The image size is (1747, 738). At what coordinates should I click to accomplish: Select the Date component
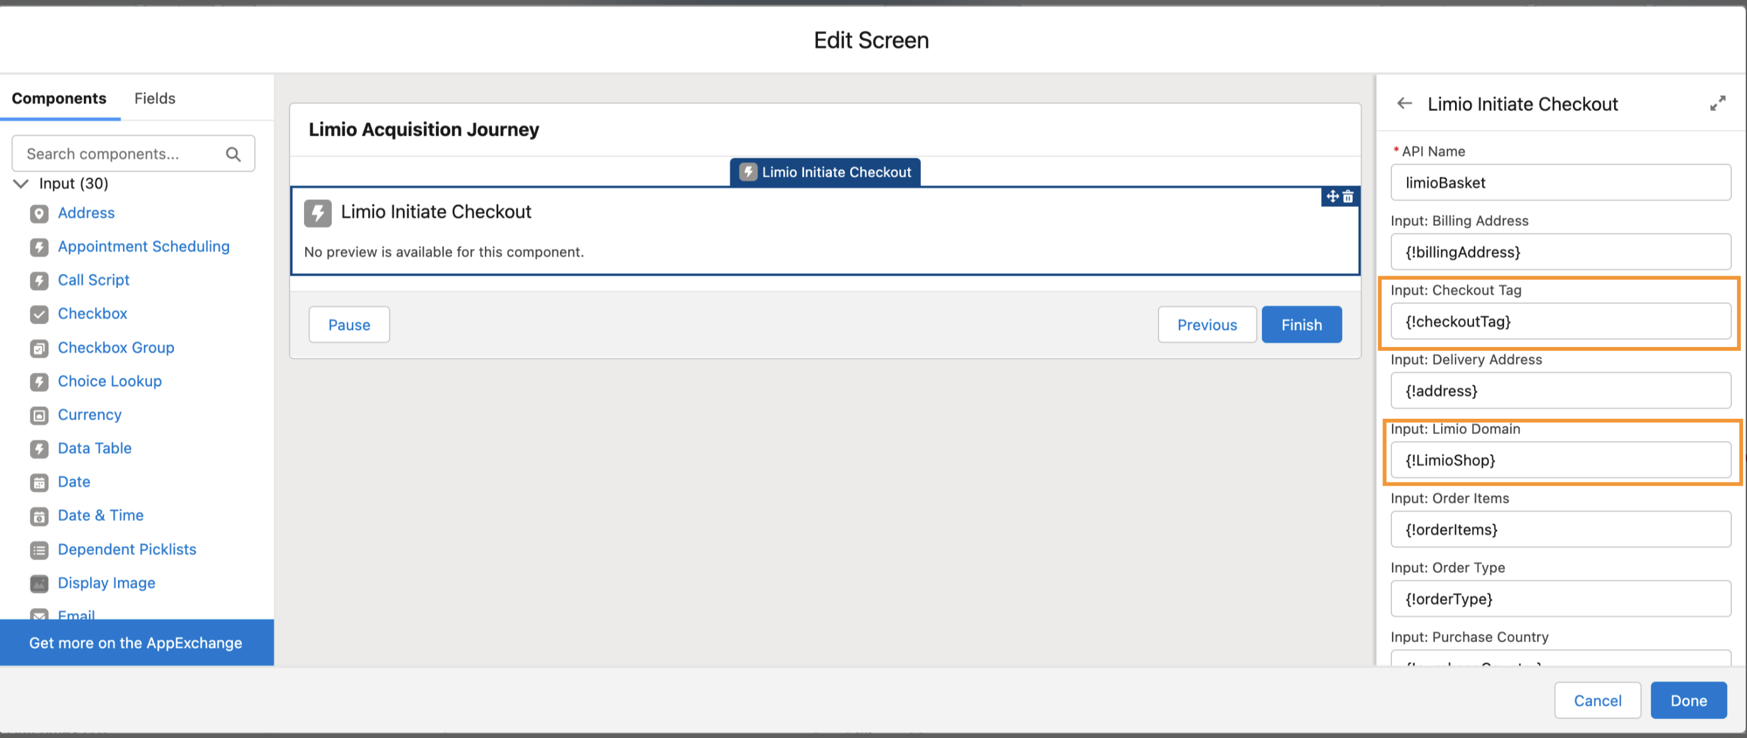coord(74,483)
